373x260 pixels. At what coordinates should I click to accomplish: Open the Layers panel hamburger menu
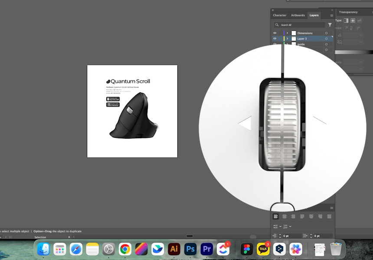coord(332,16)
